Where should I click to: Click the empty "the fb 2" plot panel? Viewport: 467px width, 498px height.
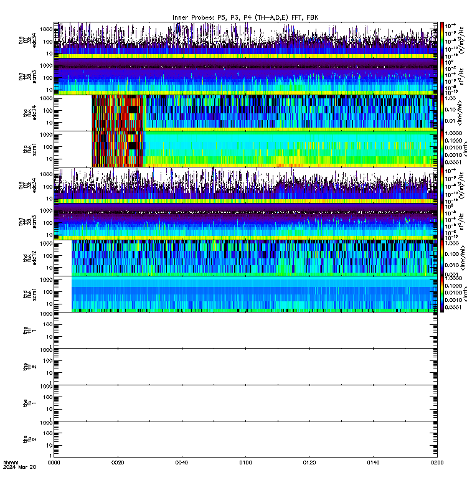tap(245, 439)
